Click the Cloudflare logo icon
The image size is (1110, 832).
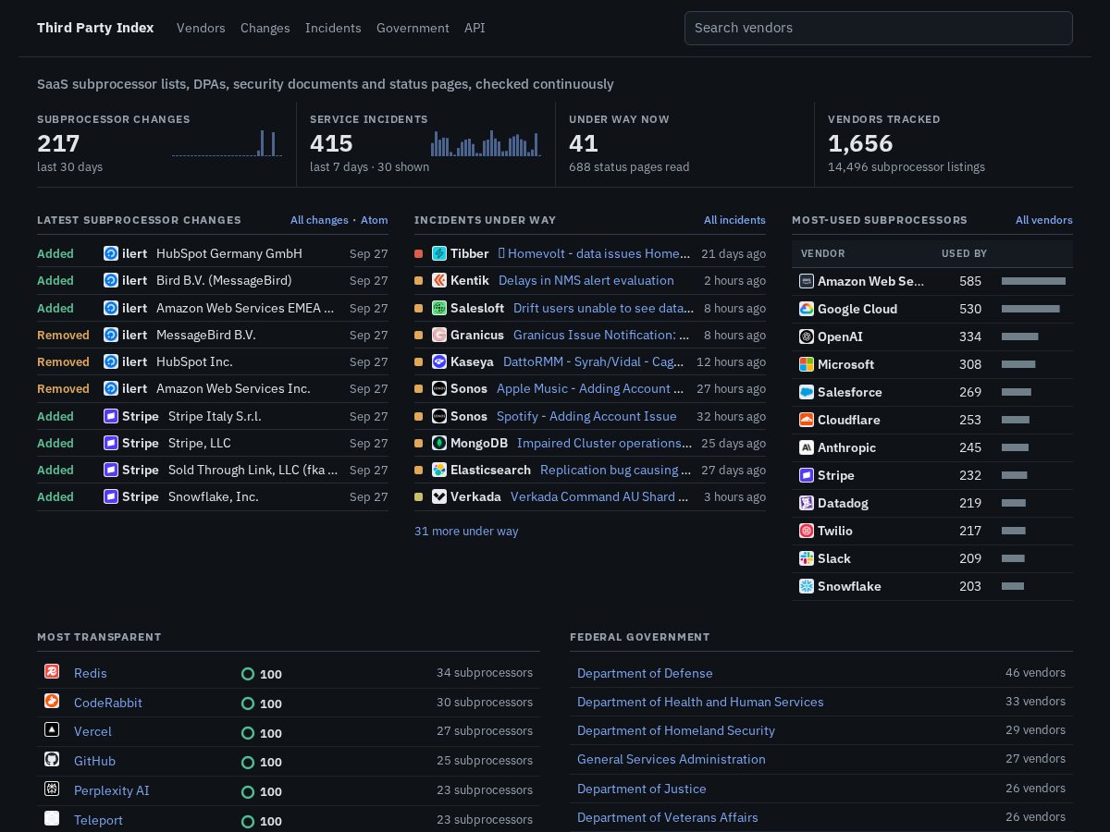(807, 420)
